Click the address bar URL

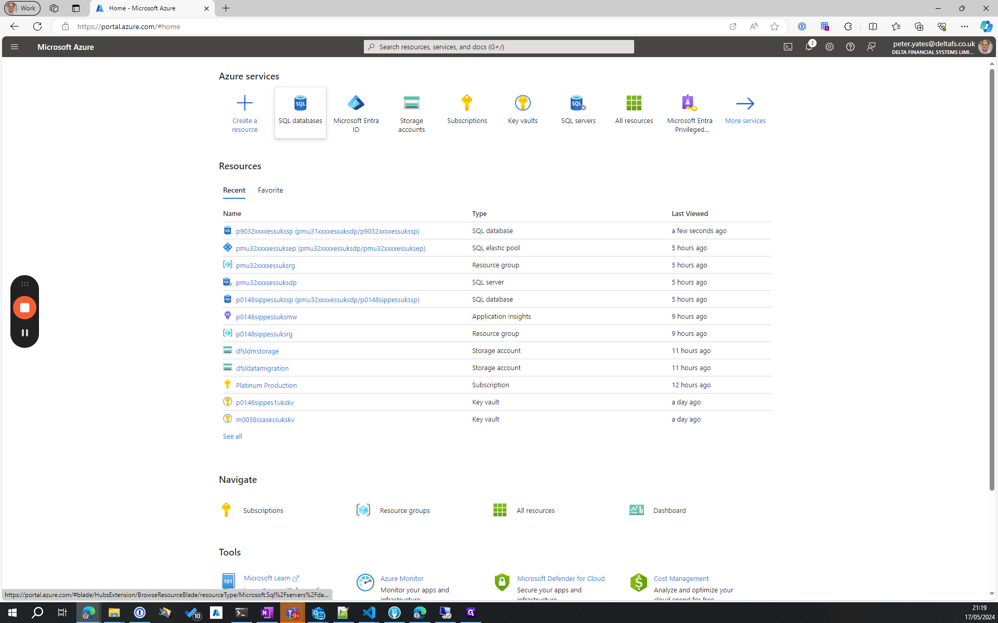129,26
